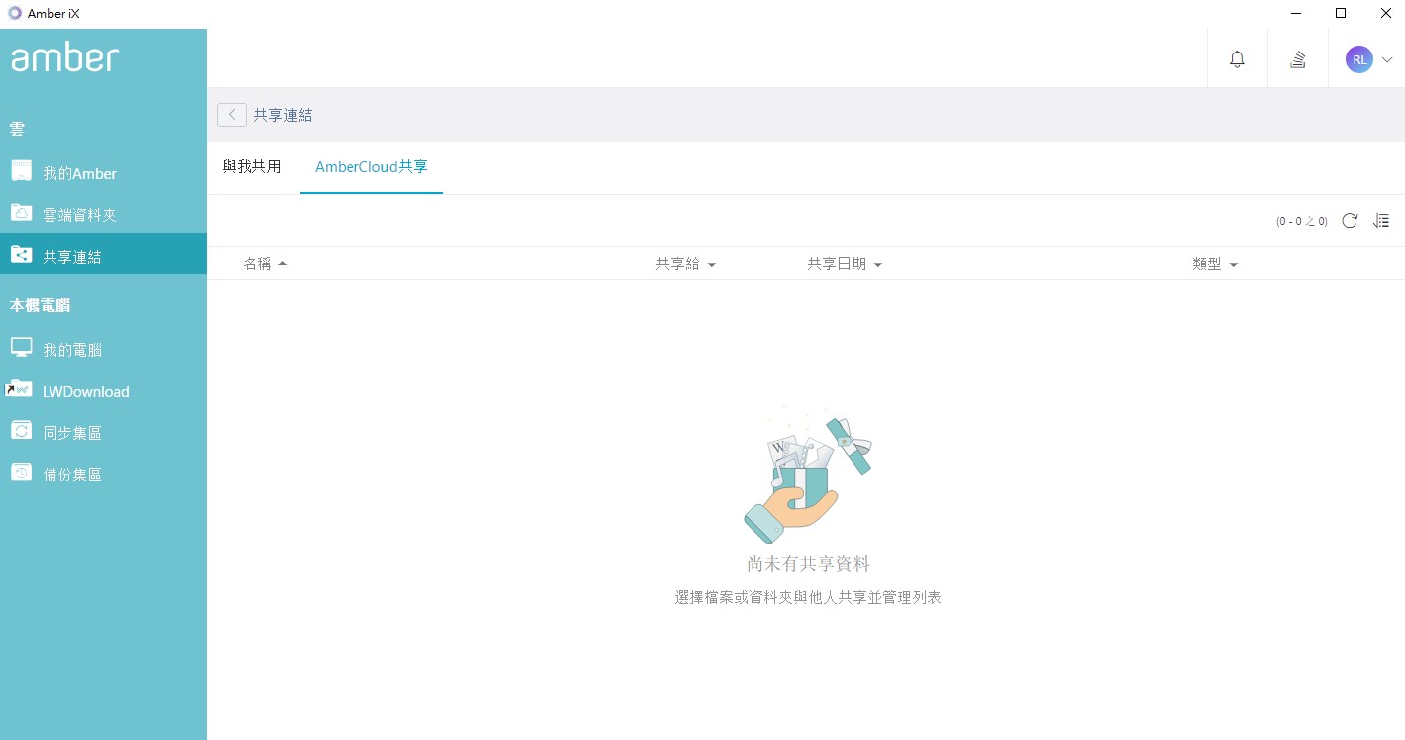Open 我的電腦 monitor icon
The width and height of the screenshot is (1405, 740).
22,348
